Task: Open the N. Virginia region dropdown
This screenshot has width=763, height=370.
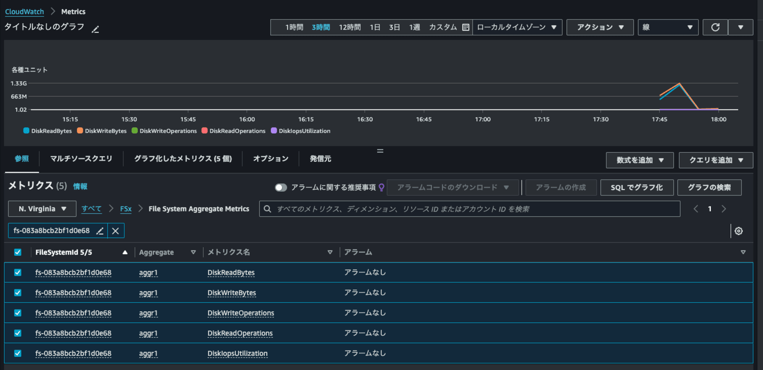Action: coord(42,209)
